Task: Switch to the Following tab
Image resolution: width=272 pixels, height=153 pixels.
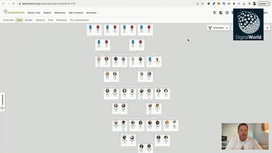Action: pyautogui.click(x=61, y=20)
